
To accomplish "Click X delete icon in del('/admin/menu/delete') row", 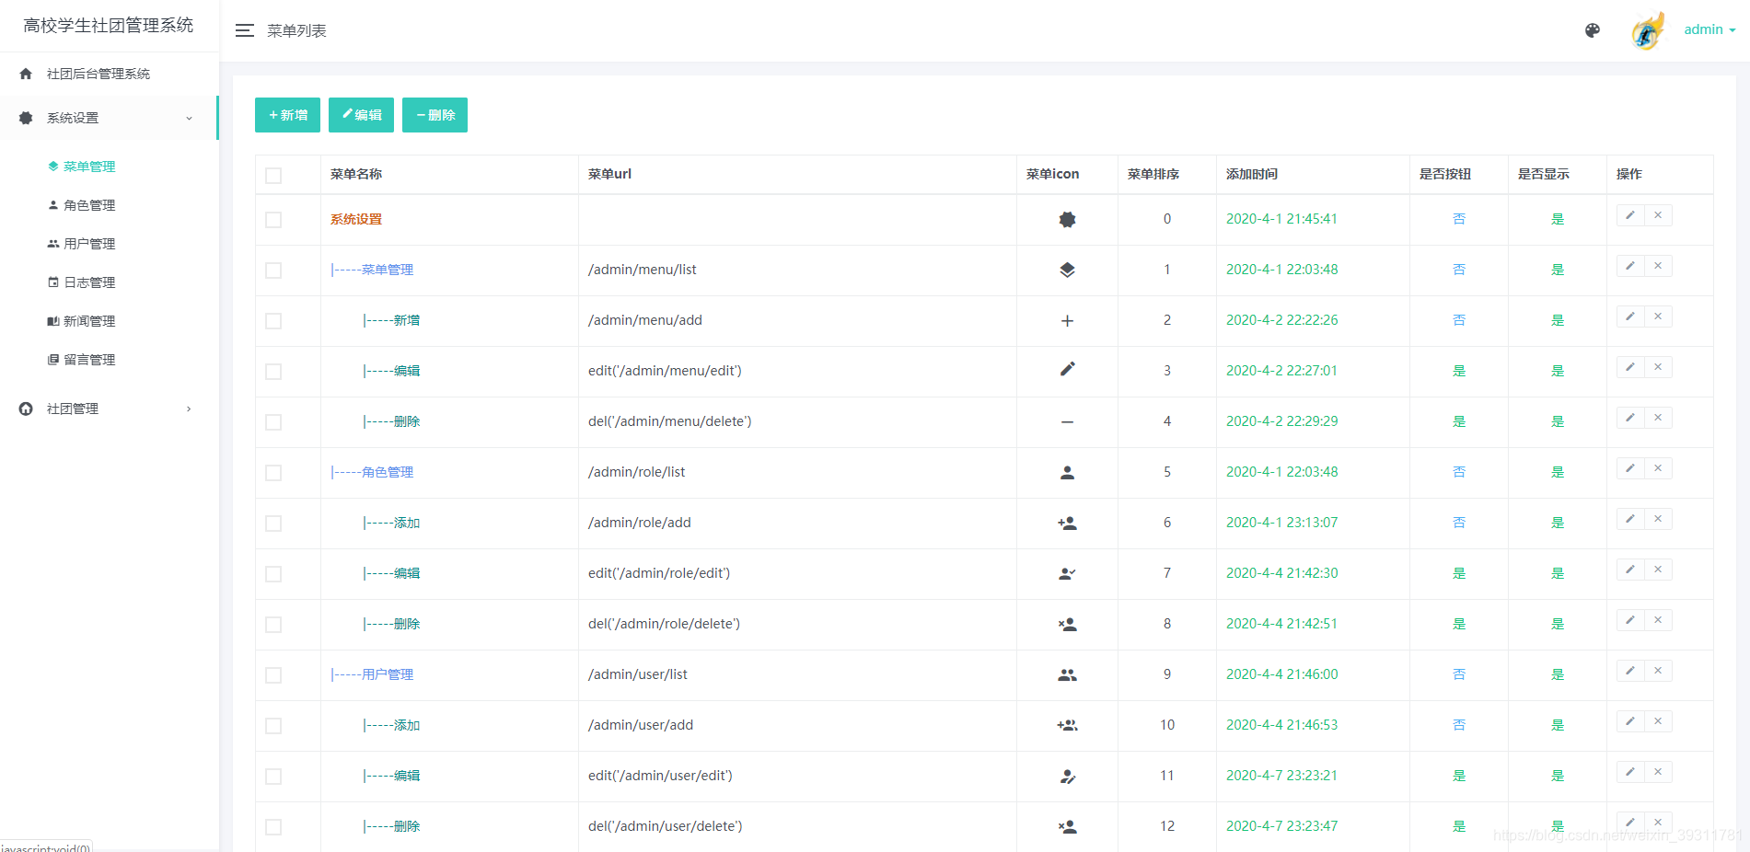I will tap(1658, 418).
